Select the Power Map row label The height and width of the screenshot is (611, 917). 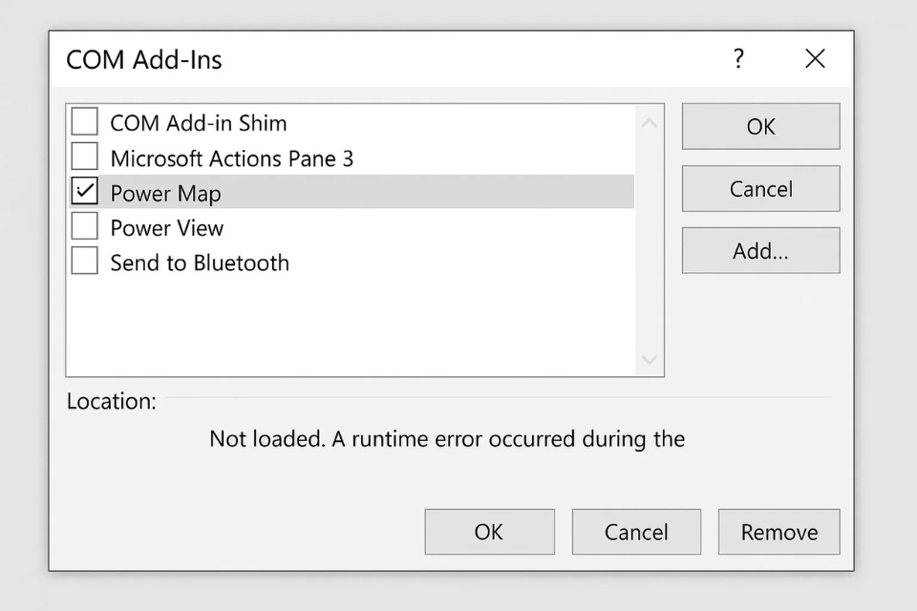pos(166,194)
